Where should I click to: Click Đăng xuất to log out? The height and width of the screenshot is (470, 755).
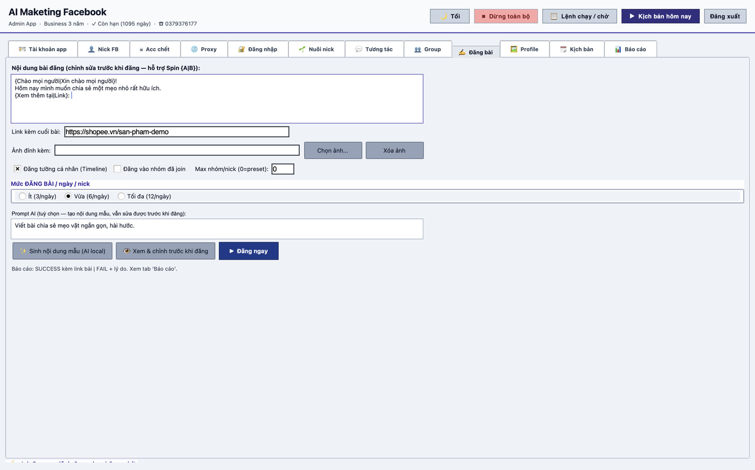[725, 16]
